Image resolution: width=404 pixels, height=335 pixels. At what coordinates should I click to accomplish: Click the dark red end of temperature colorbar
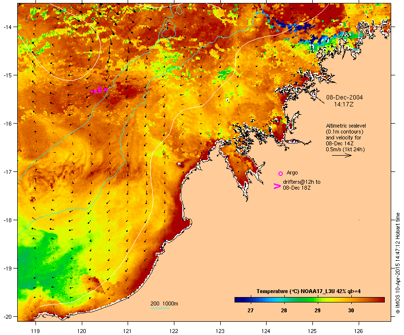click(x=381, y=300)
